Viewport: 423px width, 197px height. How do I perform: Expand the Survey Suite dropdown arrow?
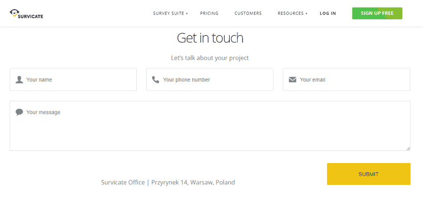pos(187,14)
